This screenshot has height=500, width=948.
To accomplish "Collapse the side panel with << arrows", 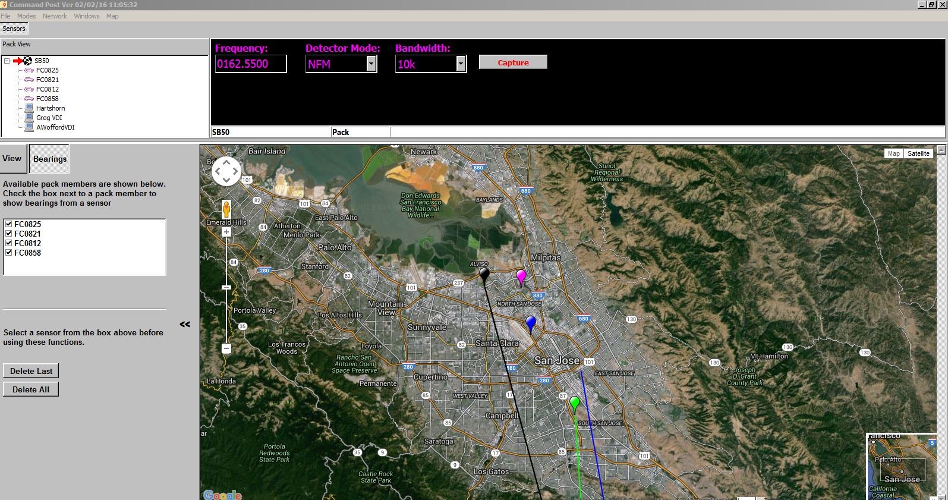I will [185, 324].
